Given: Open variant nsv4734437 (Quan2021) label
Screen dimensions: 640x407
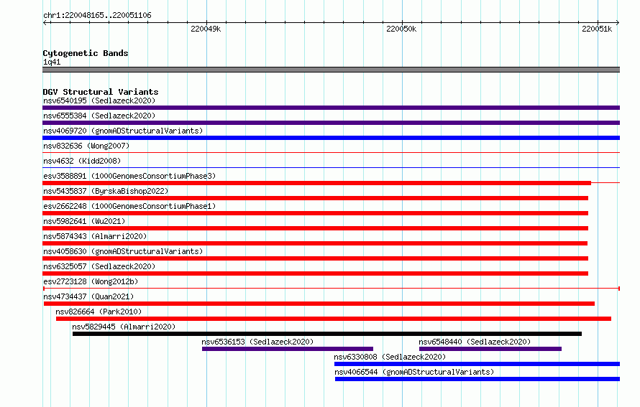Looking at the screenshot, I should tap(88, 296).
